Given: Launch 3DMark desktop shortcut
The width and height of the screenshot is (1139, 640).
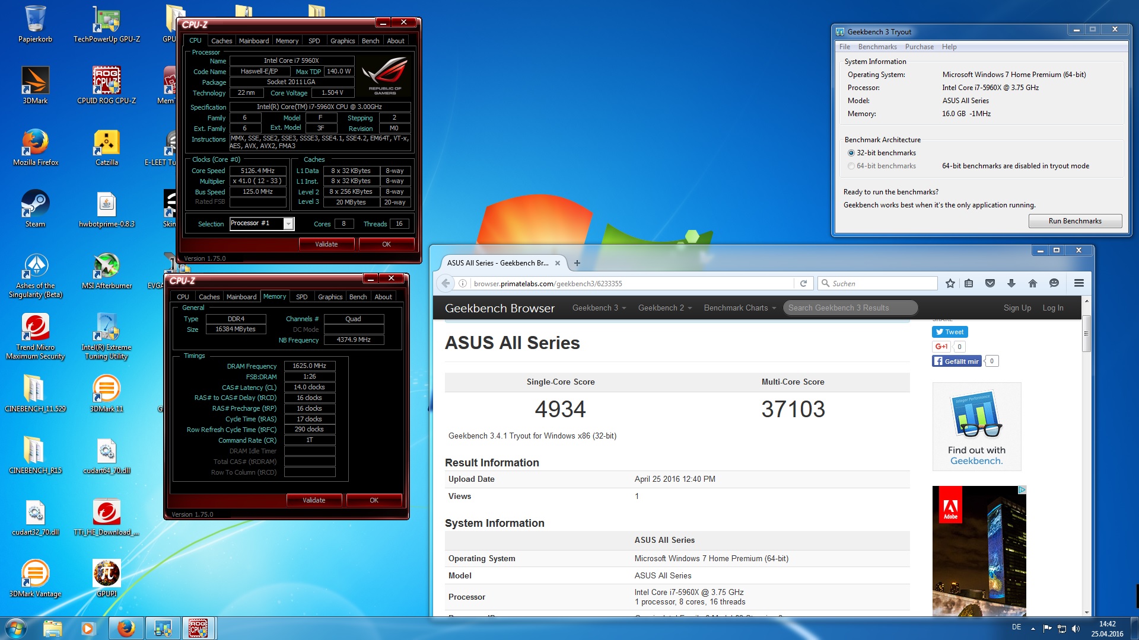Looking at the screenshot, I should (35, 85).
